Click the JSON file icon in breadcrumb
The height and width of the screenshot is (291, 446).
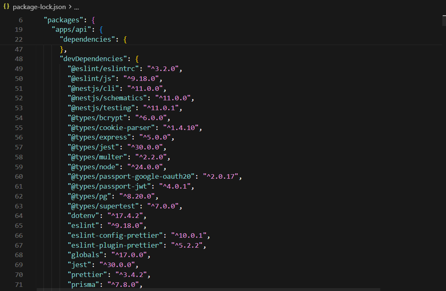coord(6,7)
